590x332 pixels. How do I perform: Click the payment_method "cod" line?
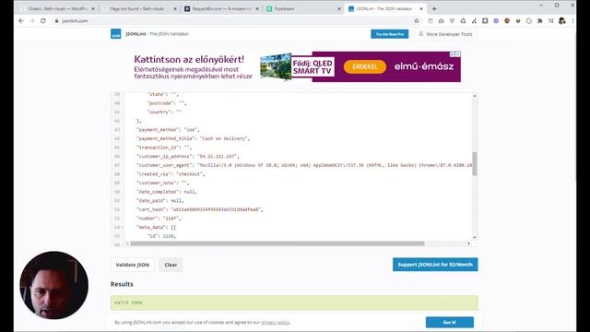(168, 130)
